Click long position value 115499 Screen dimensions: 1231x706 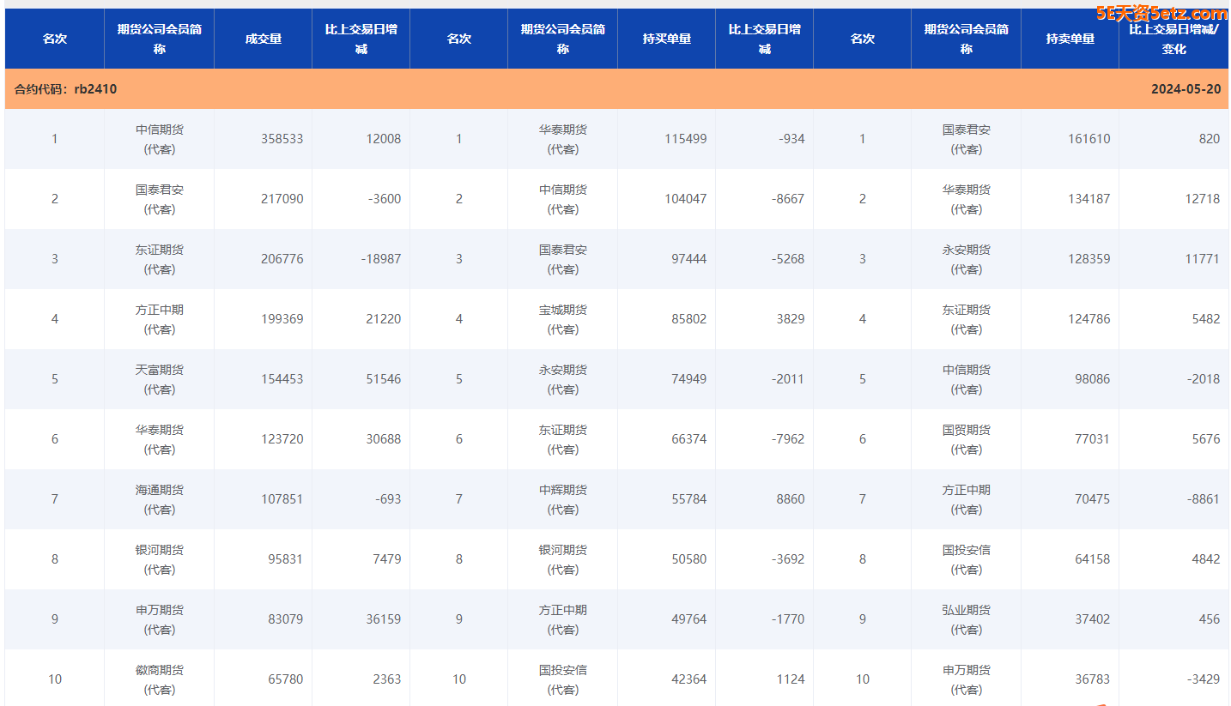(686, 139)
